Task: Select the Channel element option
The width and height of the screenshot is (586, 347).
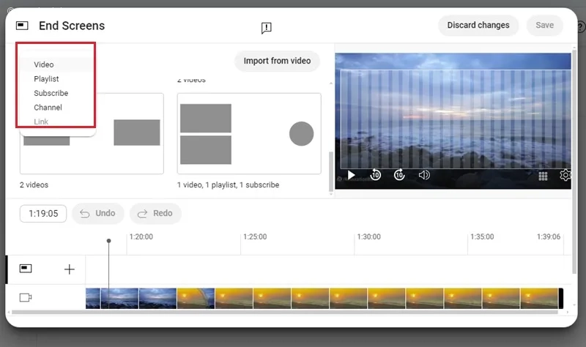Action: pyautogui.click(x=48, y=107)
